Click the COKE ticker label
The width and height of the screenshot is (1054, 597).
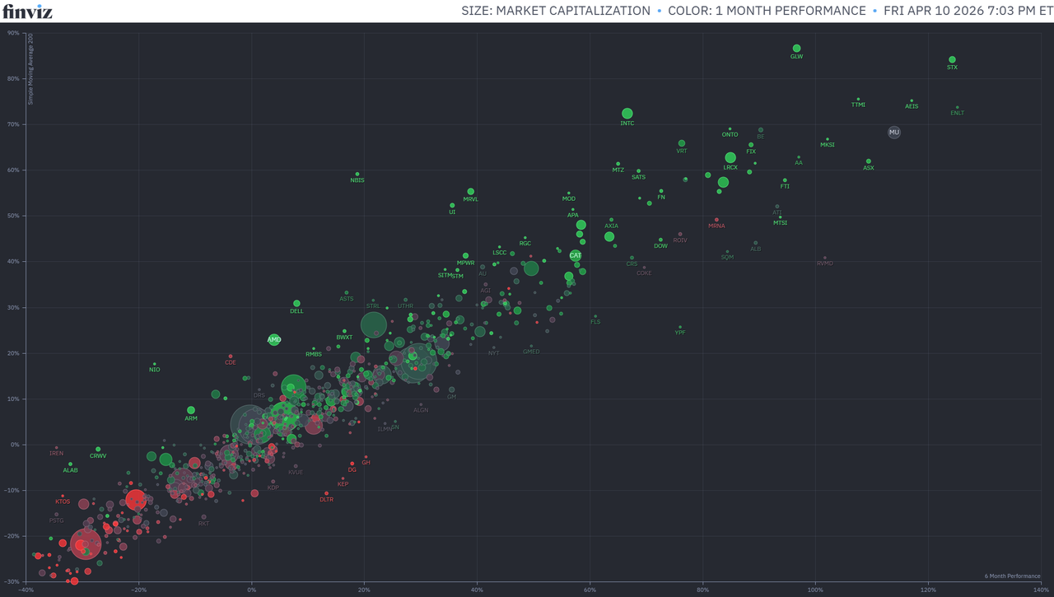(644, 273)
